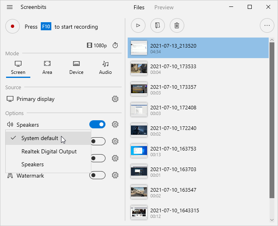The width and height of the screenshot is (278, 226).
Task: Click thumbnail of 2021-07-10_173533
Action: [139, 68]
